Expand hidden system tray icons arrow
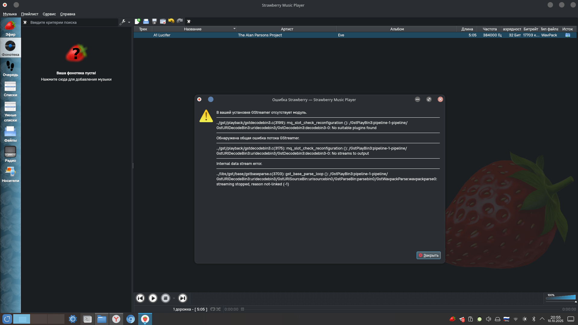The height and width of the screenshot is (325, 578). 542,319
